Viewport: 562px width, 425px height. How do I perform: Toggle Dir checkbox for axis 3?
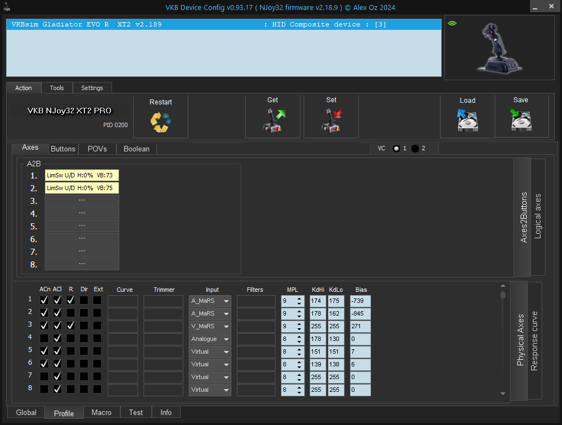tap(84, 326)
